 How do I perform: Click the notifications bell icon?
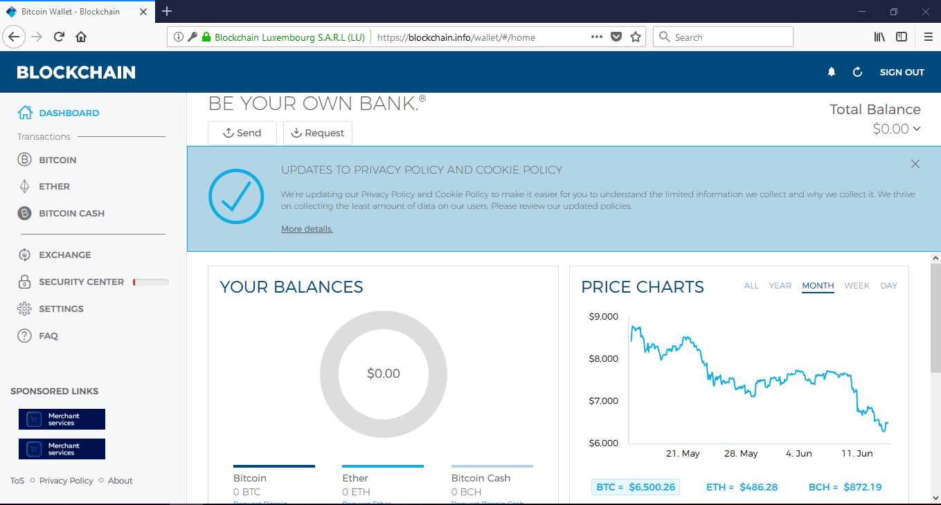[x=832, y=72]
